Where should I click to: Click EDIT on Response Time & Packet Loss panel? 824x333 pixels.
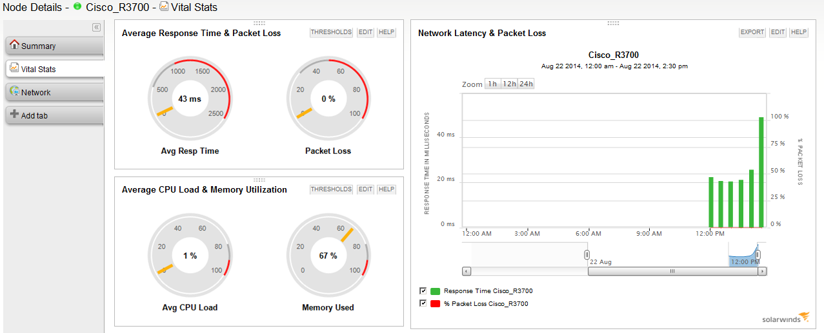[x=366, y=32]
